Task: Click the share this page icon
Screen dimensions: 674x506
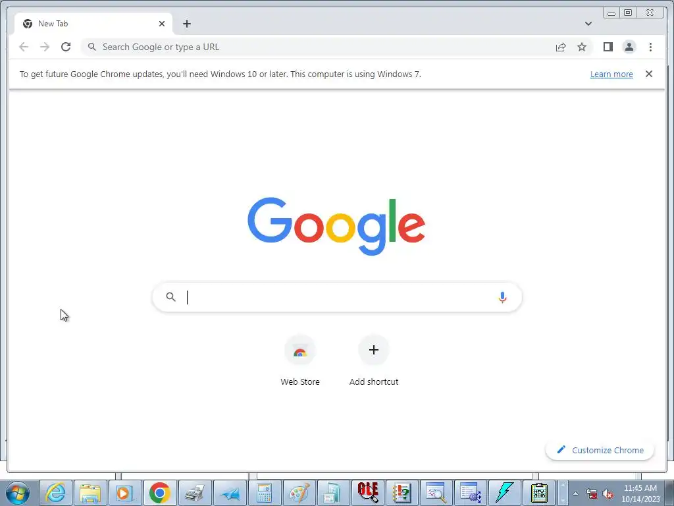Action: tap(561, 47)
